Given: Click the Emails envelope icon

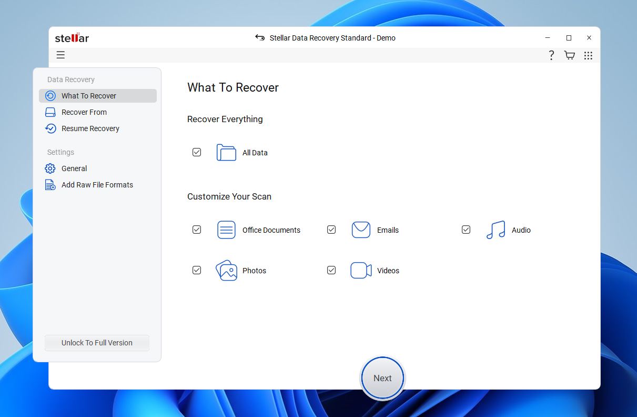Looking at the screenshot, I should [x=361, y=230].
